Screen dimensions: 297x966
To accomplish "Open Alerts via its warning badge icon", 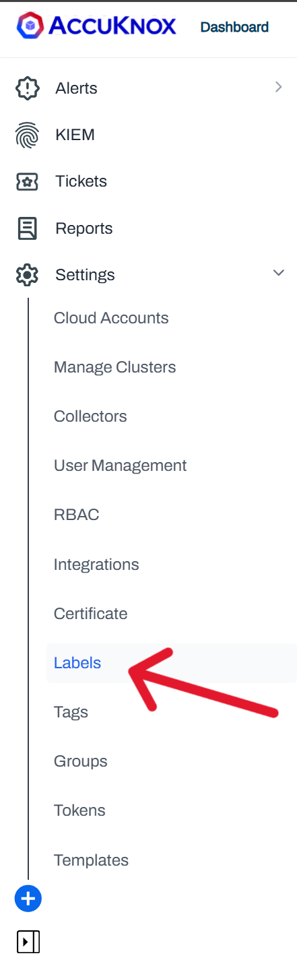I will pyautogui.click(x=27, y=88).
